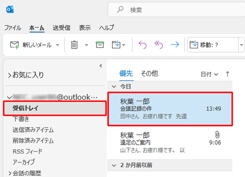
Task: Forward using the blue right arrow
Action: (x=175, y=44)
